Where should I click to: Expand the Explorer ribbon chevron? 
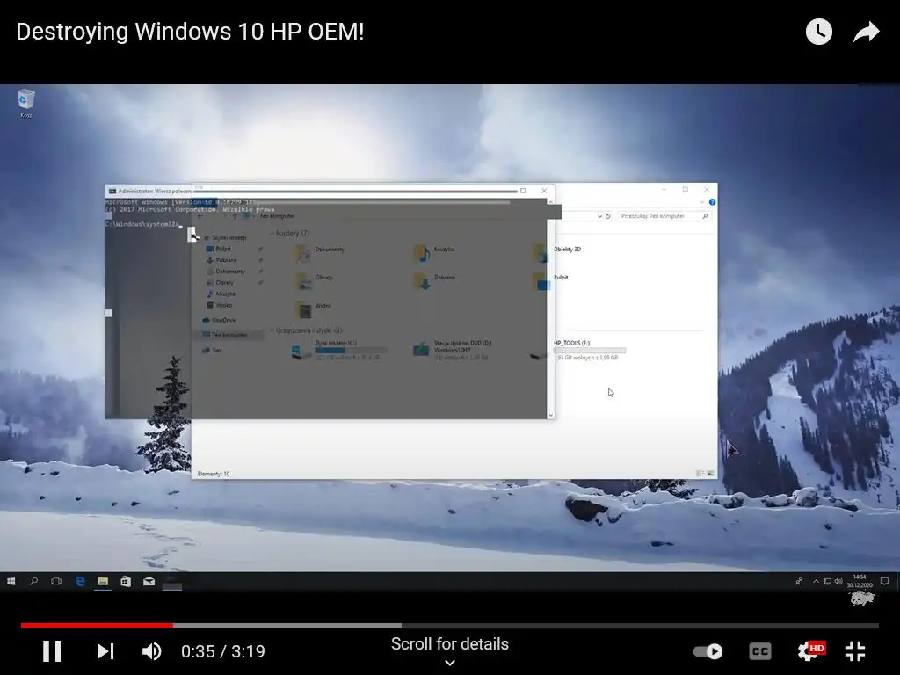(x=702, y=202)
